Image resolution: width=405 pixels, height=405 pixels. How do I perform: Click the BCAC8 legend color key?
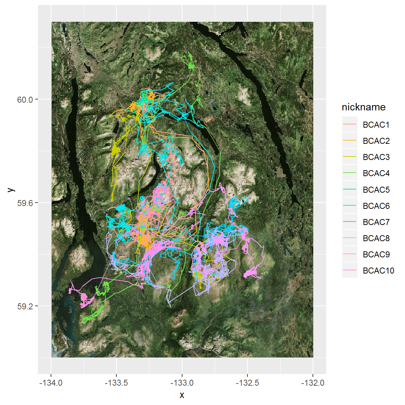tap(350, 238)
